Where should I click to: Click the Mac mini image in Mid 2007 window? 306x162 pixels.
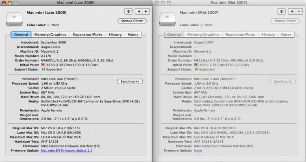click(167, 19)
